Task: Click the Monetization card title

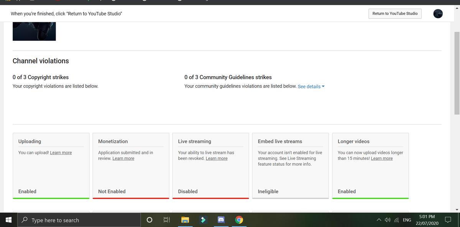Action: click(x=113, y=141)
